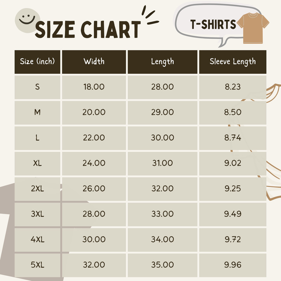This screenshot has height=281, width=281.
Task: Click the T-SHIRTS speech bubble label
Action: (213, 24)
